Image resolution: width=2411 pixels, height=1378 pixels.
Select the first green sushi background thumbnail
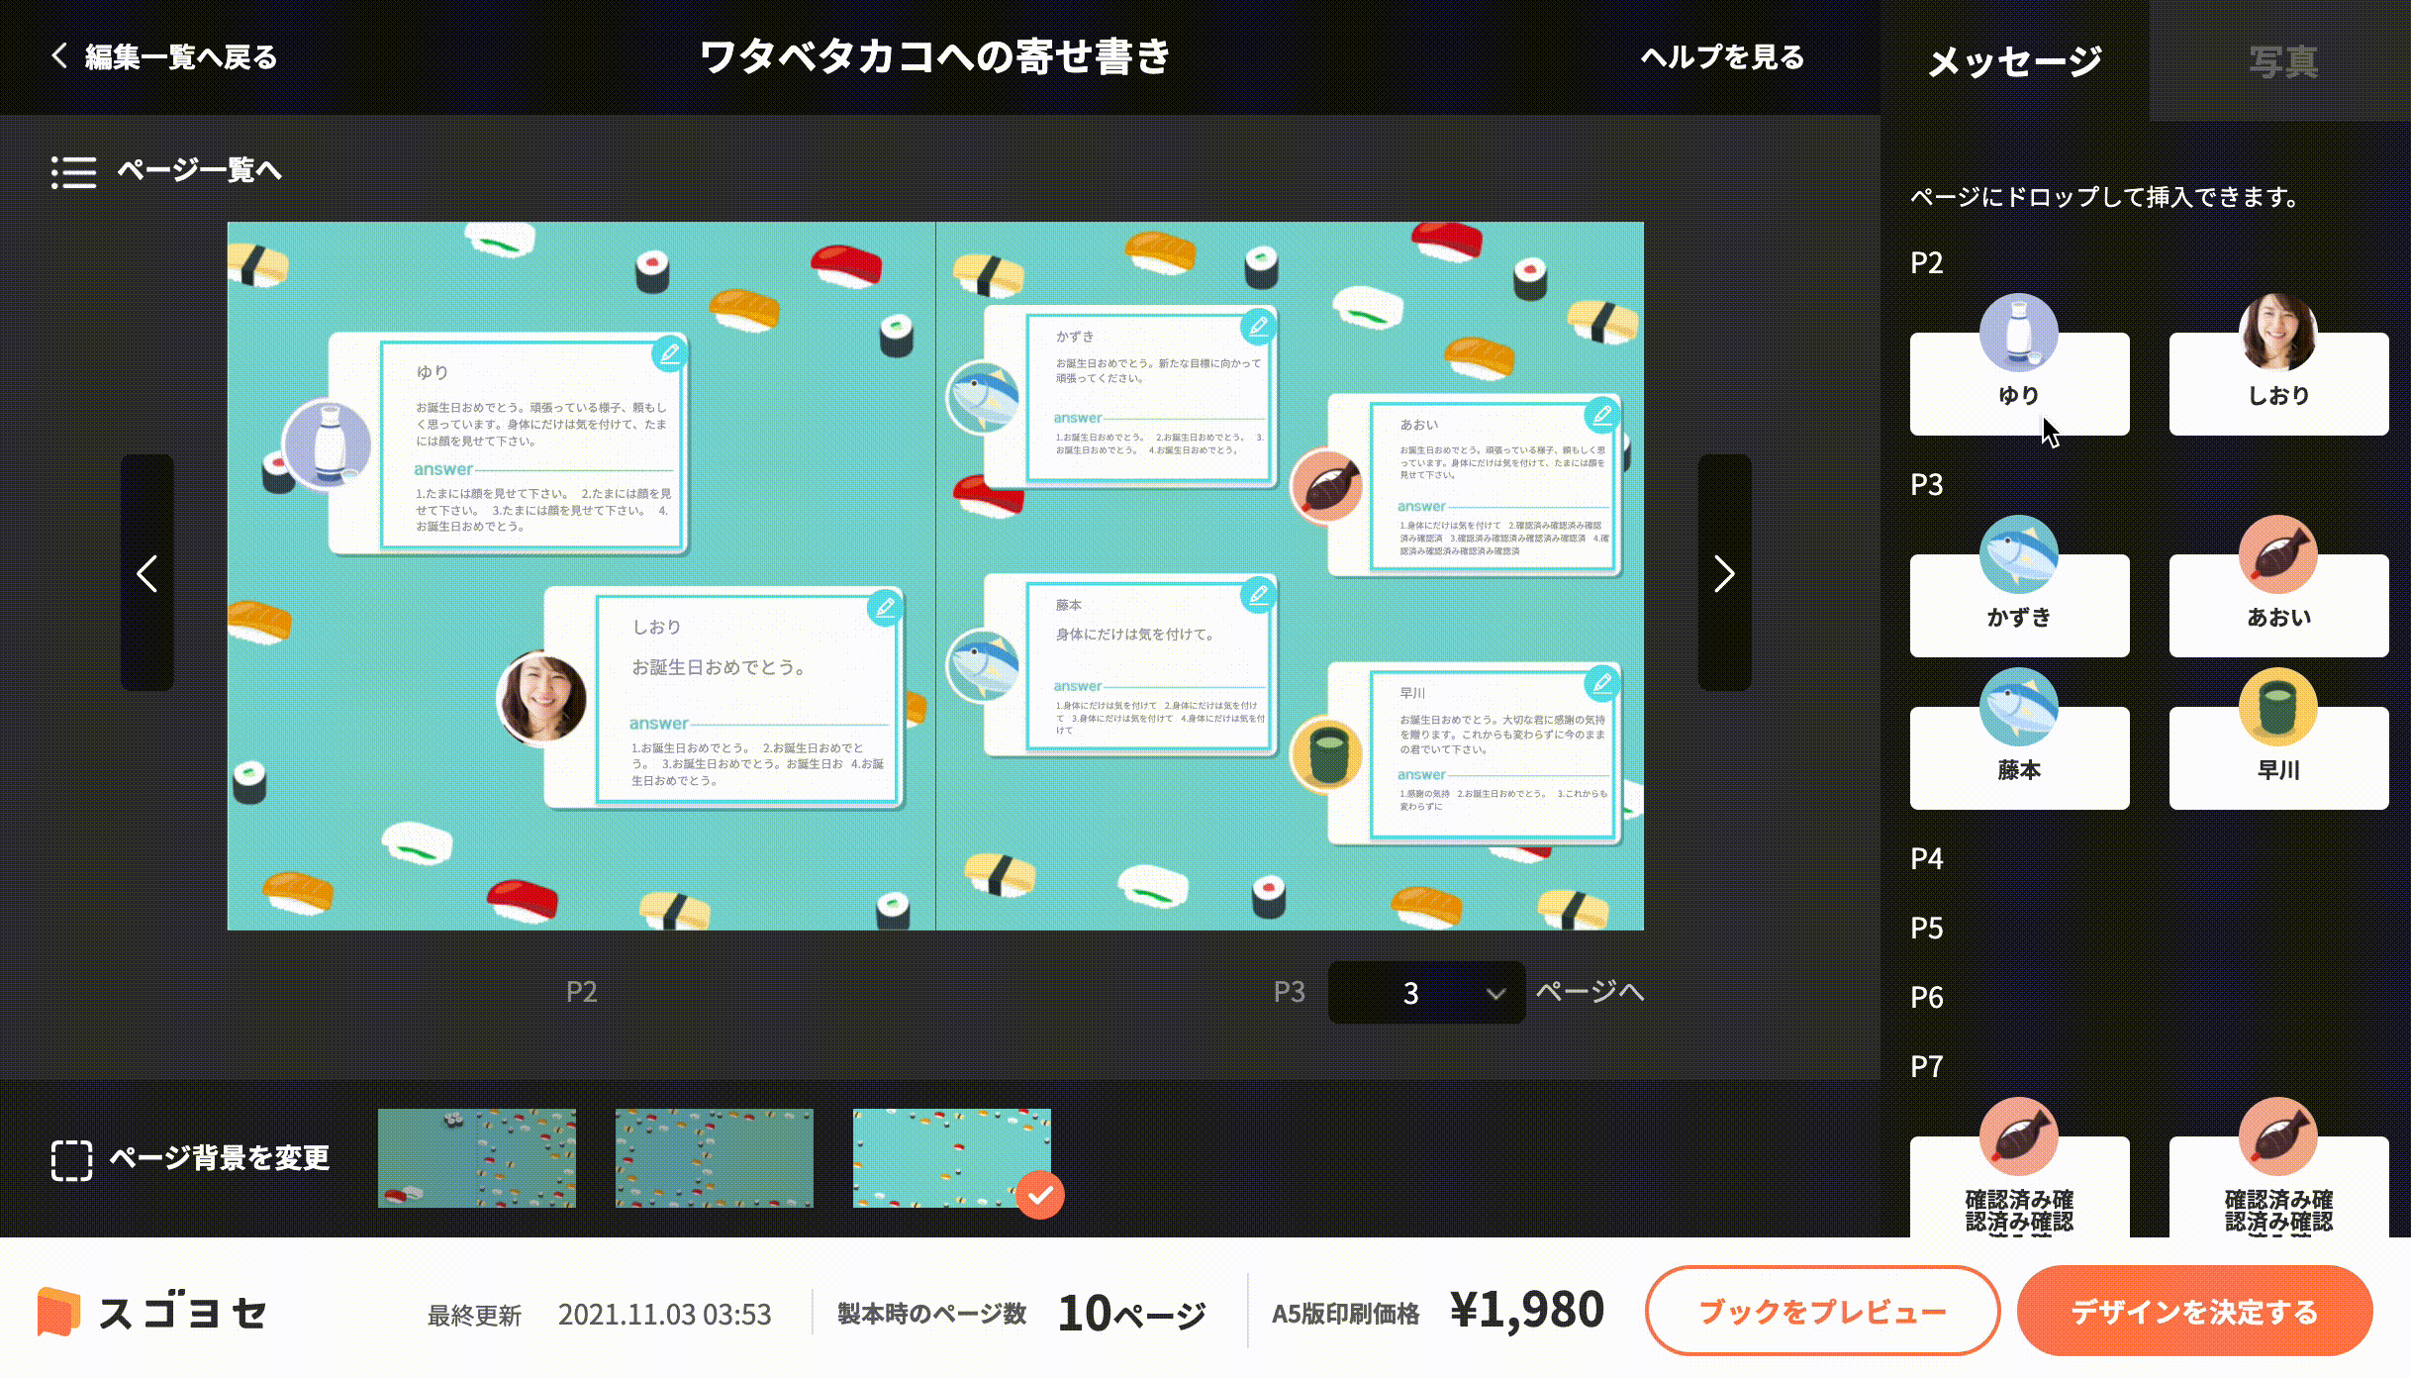click(x=476, y=1157)
